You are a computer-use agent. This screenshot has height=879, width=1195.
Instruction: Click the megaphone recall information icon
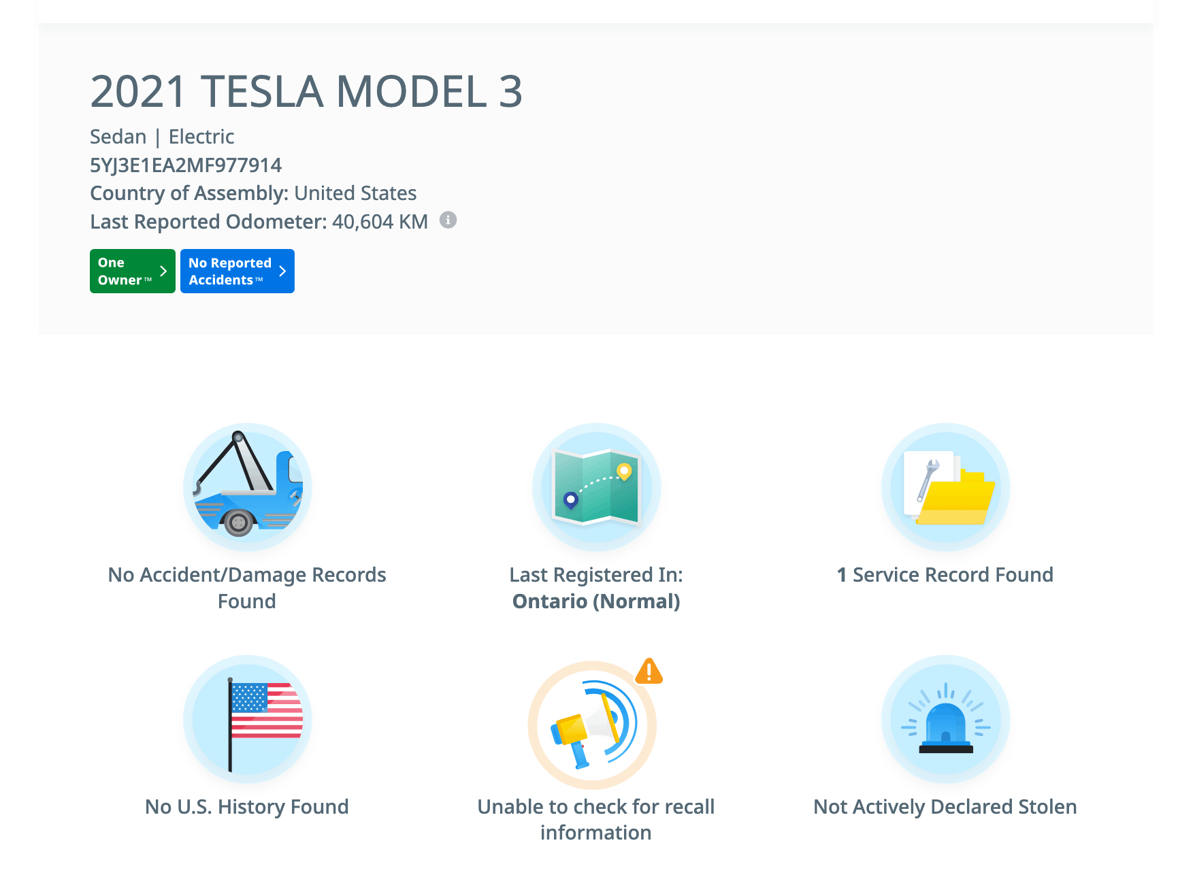(x=592, y=725)
